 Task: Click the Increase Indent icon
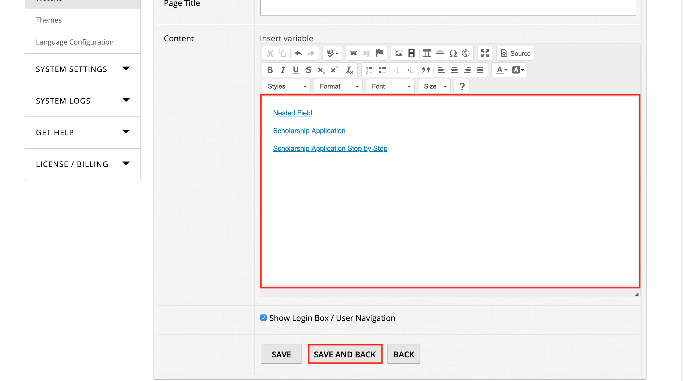click(410, 70)
